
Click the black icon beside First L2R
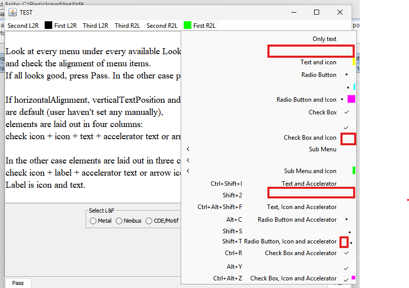point(48,25)
